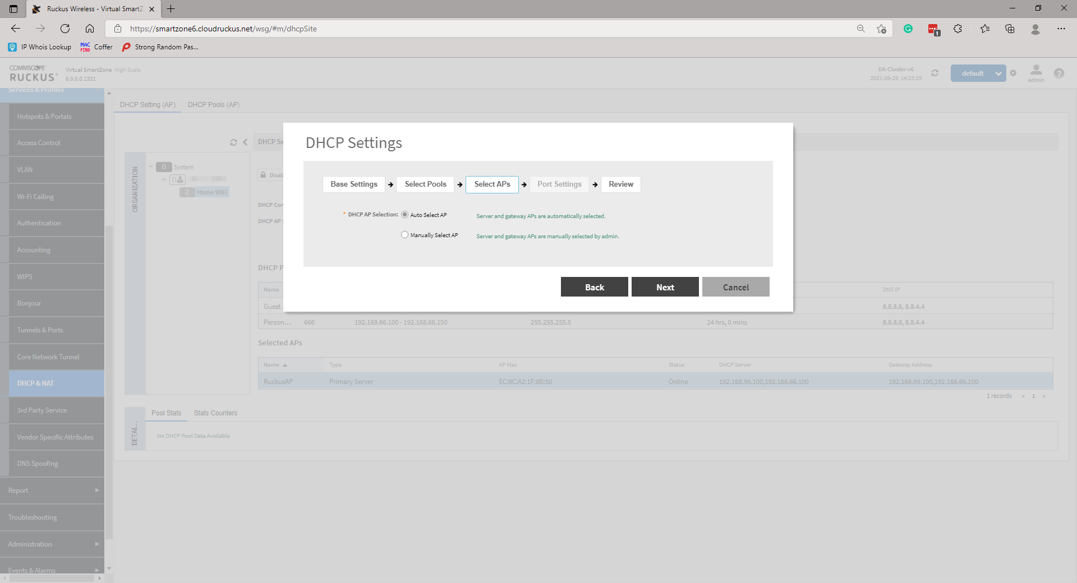
Task: Click the Cancel button
Action: (x=735, y=287)
